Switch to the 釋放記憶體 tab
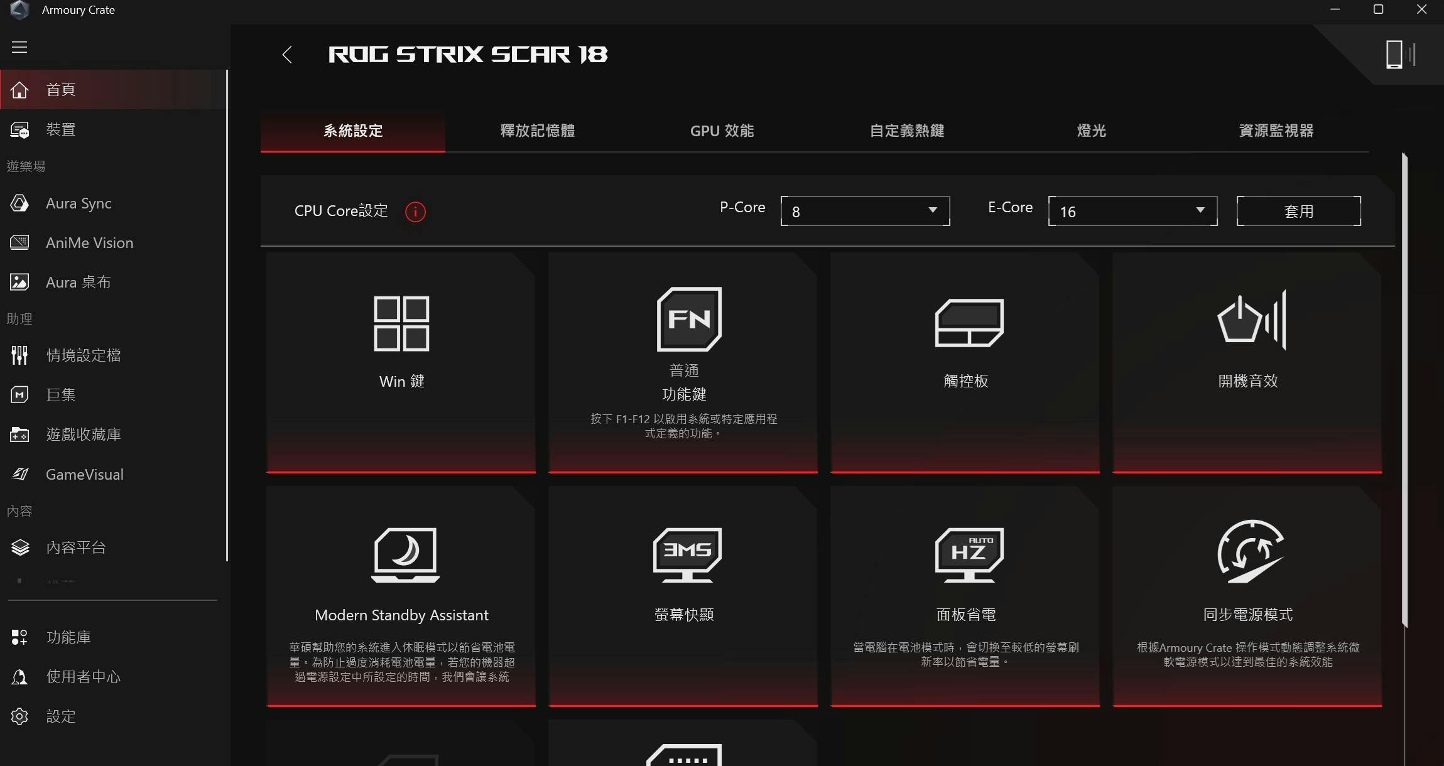 (x=538, y=131)
